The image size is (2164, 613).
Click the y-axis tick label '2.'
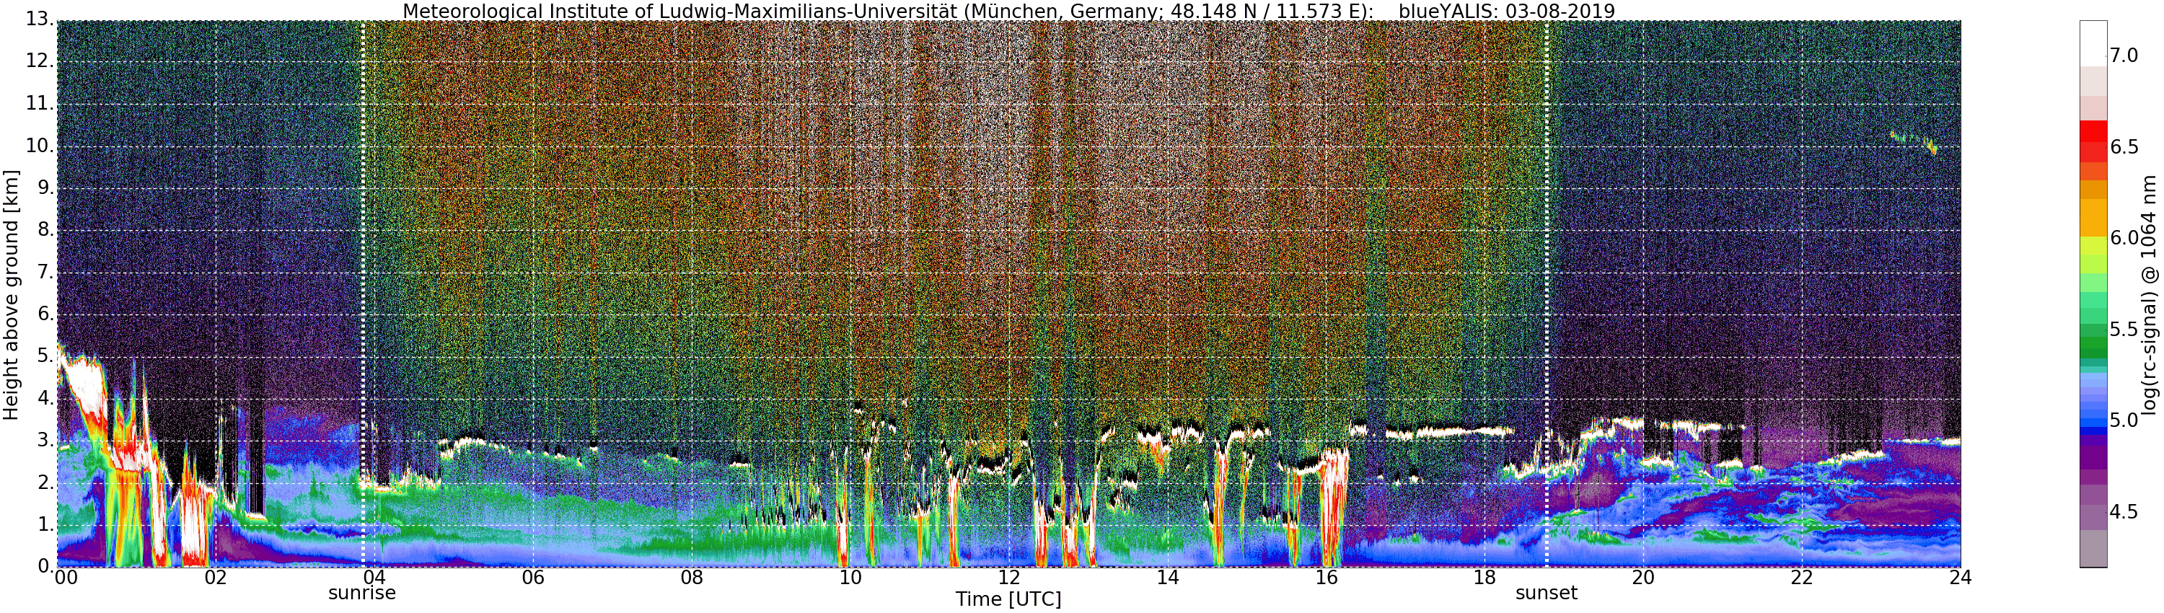pyautogui.click(x=45, y=482)
